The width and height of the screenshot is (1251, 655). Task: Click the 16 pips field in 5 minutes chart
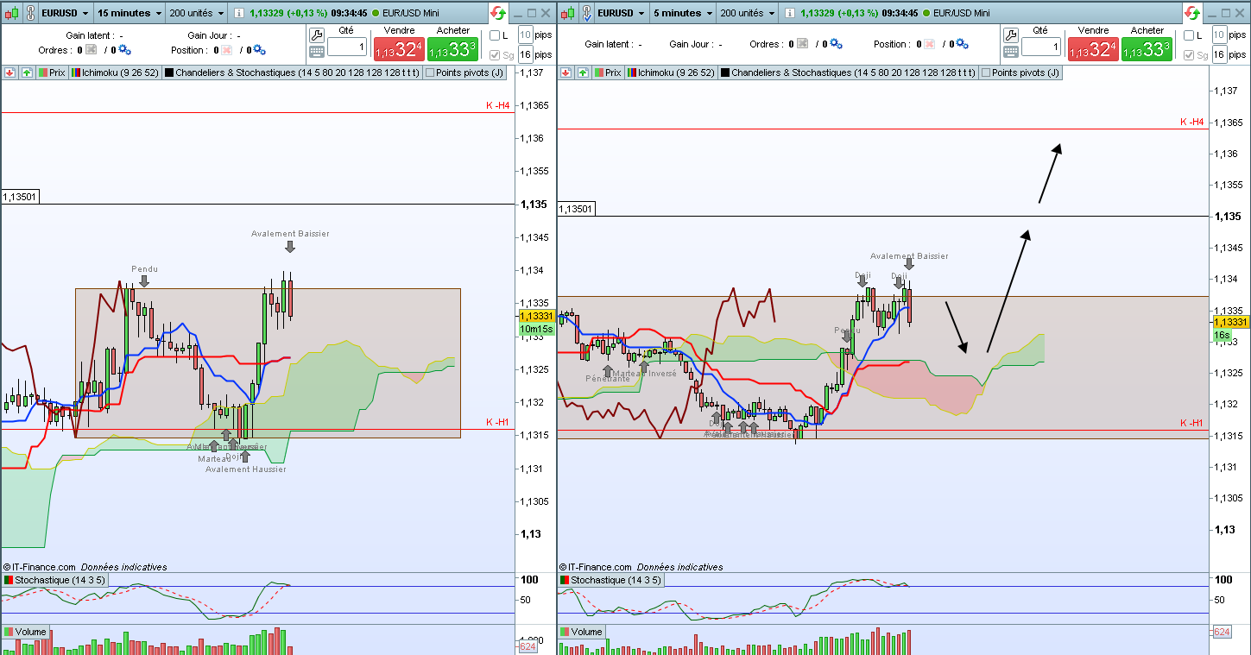(1219, 55)
